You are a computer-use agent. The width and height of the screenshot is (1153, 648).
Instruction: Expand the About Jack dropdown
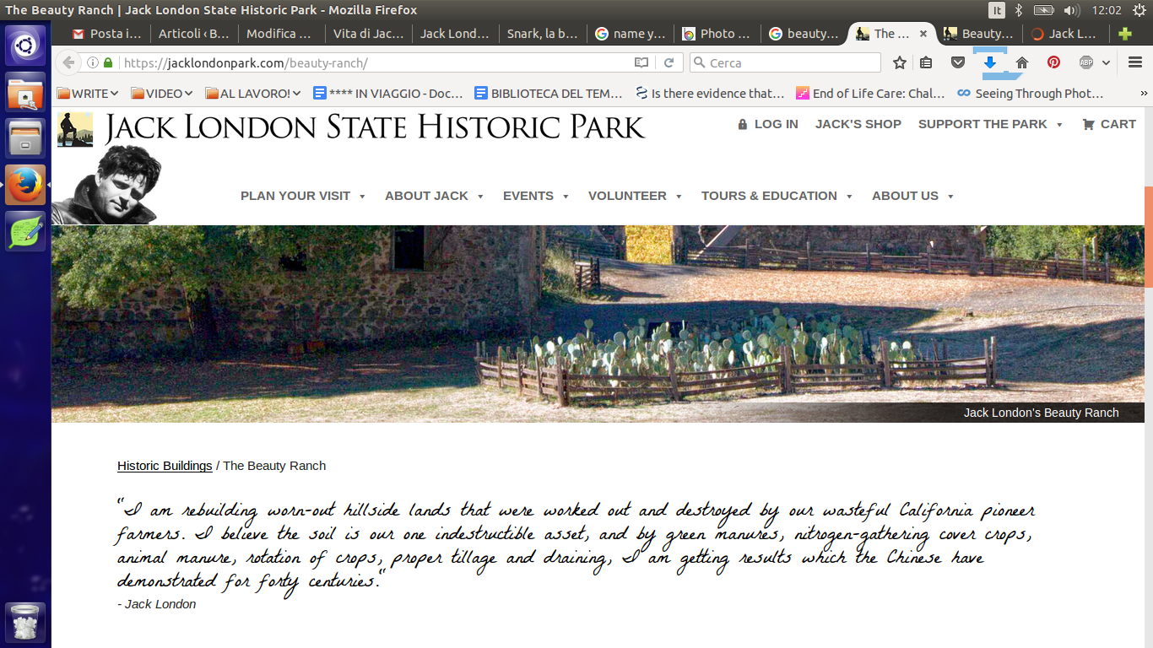[x=434, y=196]
